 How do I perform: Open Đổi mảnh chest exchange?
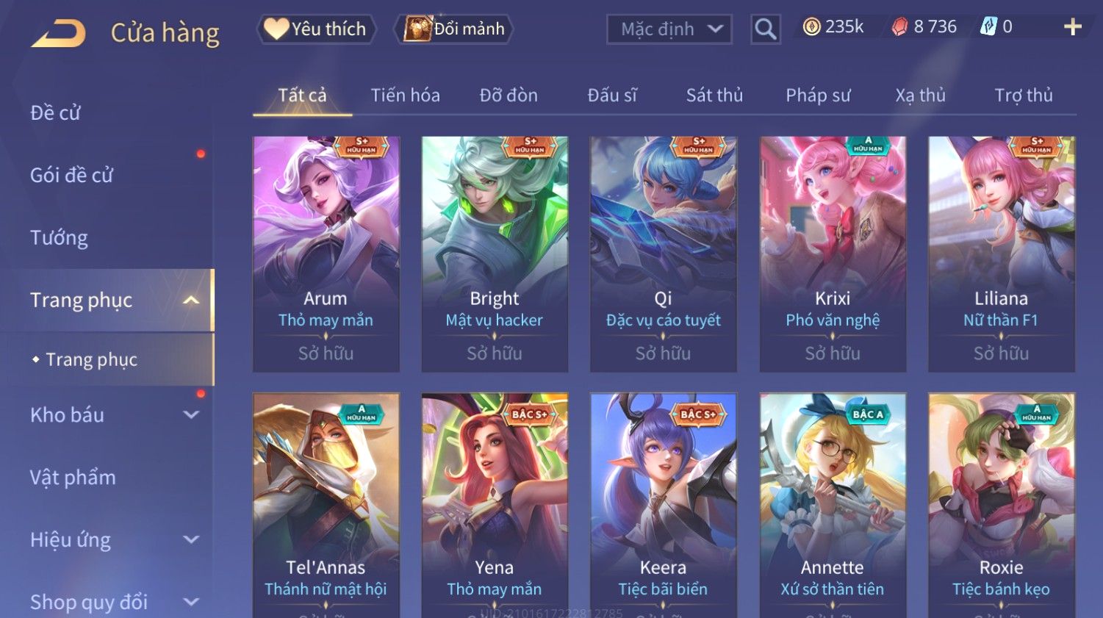click(x=454, y=29)
